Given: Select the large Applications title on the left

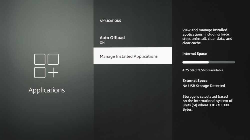Looking at the screenshot, I should 46,90.
